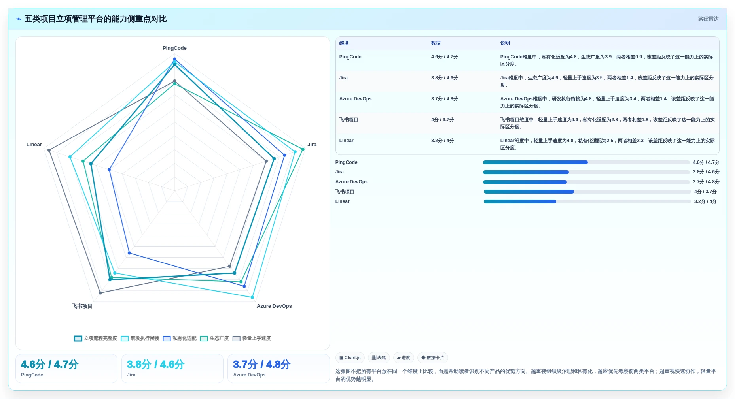This screenshot has width=735, height=399.
Task: Select the Jira table row name
Action: [343, 78]
